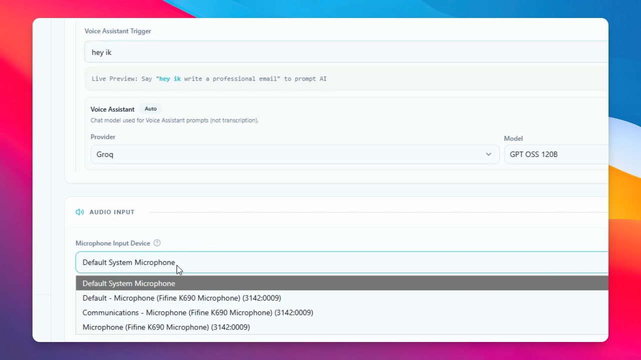
Task: Choose Default - Microphone (Fifine K690) option
Action: point(342,298)
